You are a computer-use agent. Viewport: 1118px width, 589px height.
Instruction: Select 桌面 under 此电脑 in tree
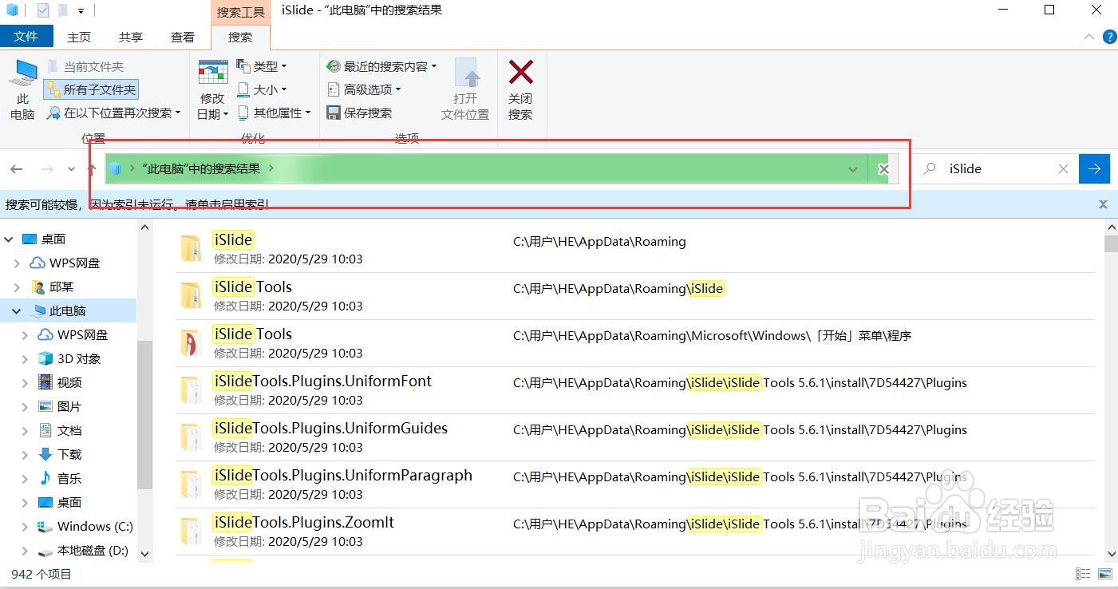(x=60, y=503)
